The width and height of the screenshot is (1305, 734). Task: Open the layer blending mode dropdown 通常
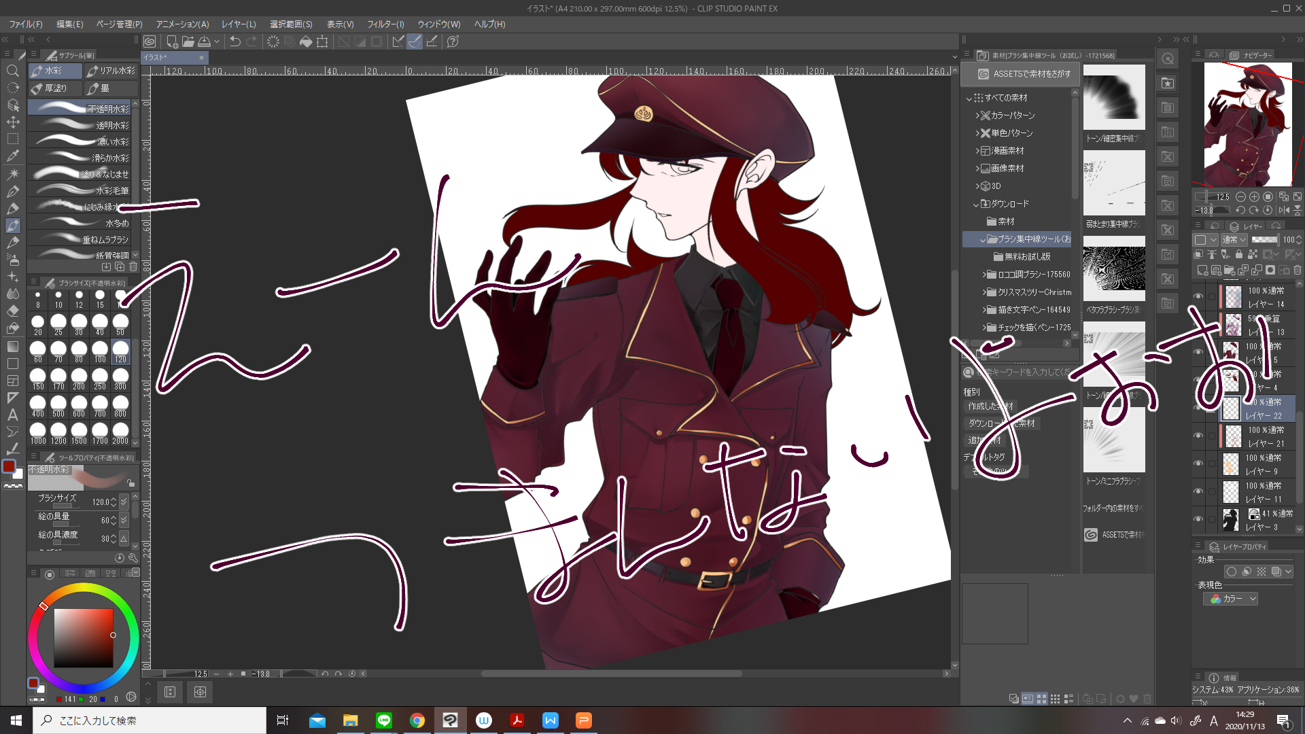[x=1234, y=240]
